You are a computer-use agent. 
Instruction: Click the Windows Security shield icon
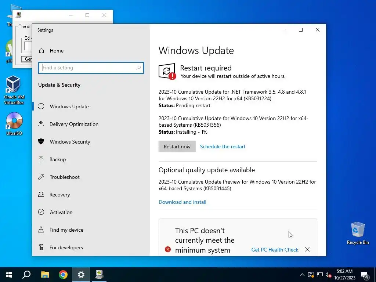click(x=41, y=141)
